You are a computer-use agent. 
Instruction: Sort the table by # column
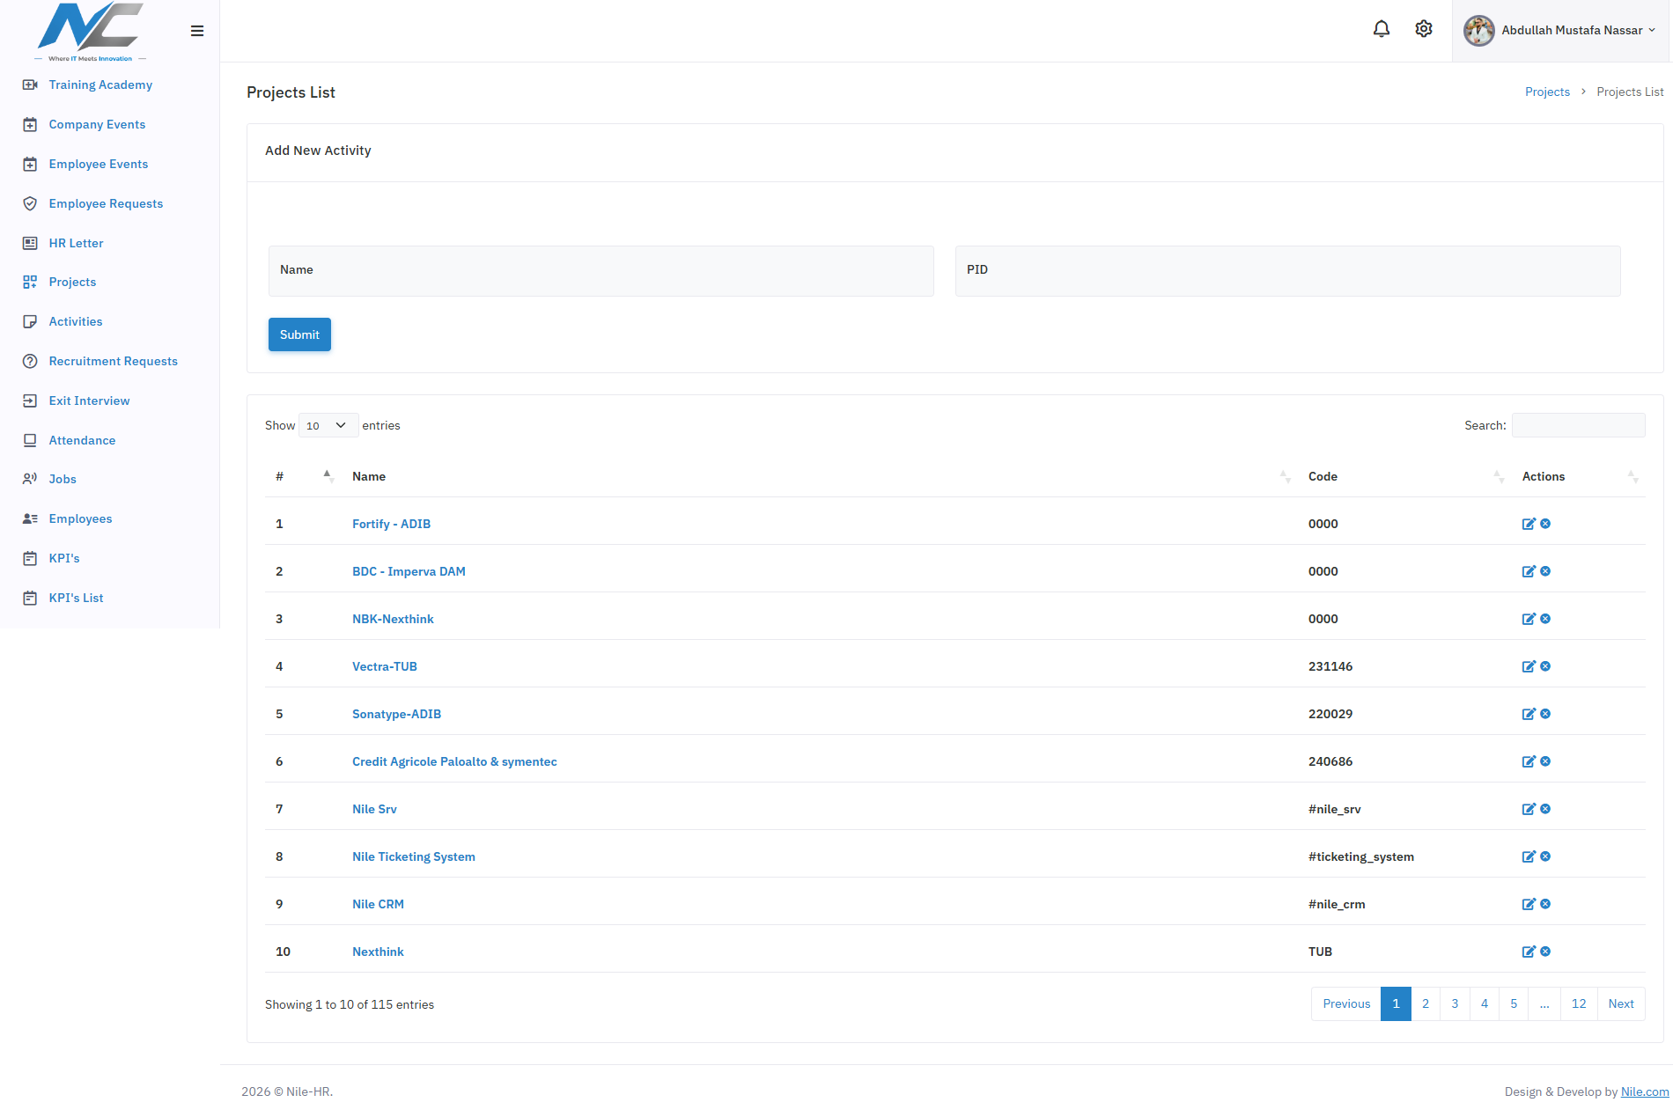pyautogui.click(x=303, y=476)
